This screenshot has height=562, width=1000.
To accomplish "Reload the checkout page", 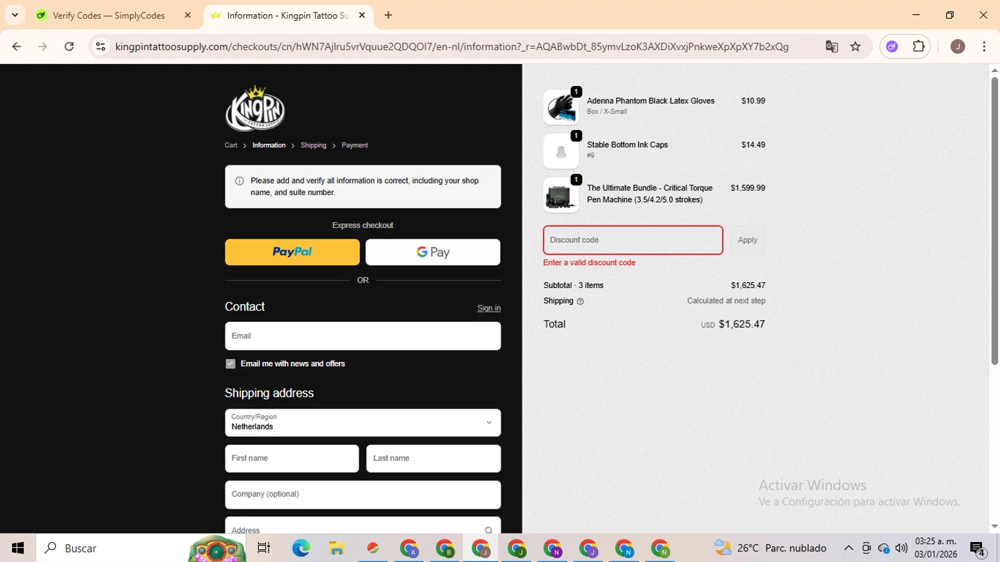I will point(69,47).
